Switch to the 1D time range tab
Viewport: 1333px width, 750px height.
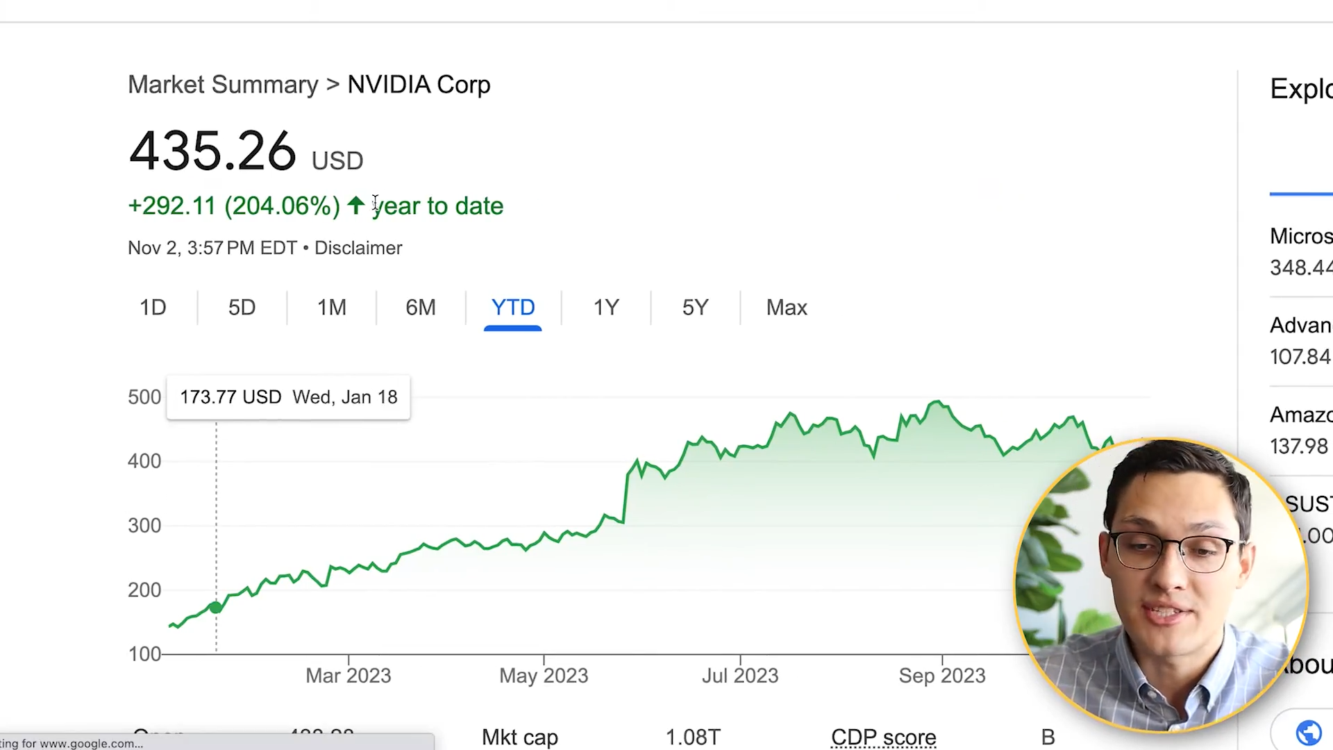coord(153,308)
